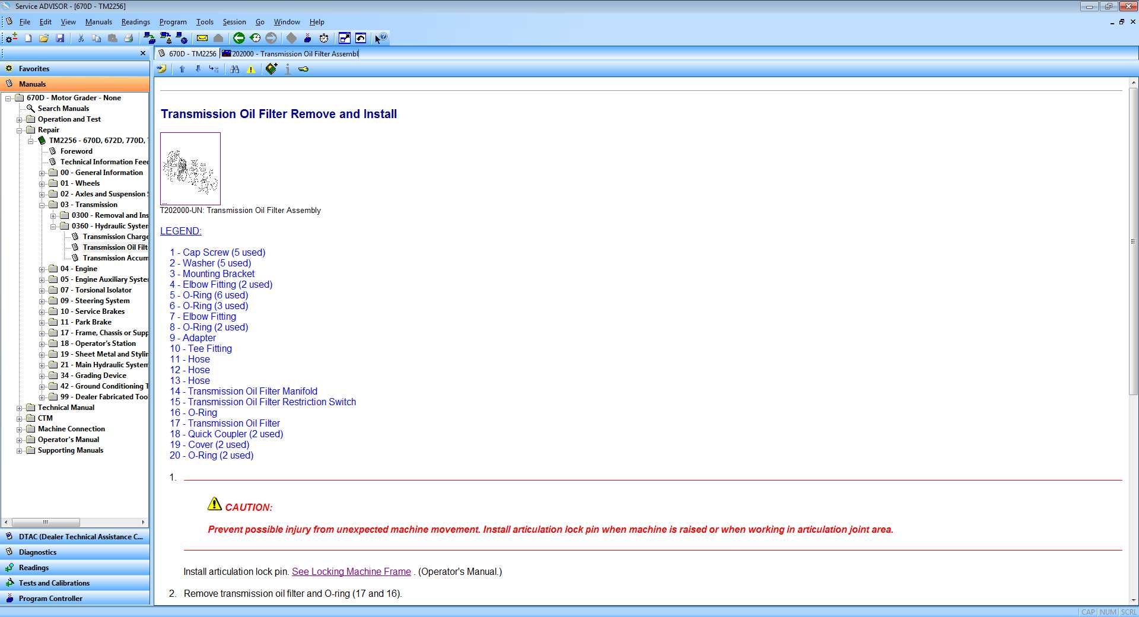Screen dimensions: 1139x617
Task: Collapse the 670D - Motor Grader root node
Action: [x=8, y=98]
